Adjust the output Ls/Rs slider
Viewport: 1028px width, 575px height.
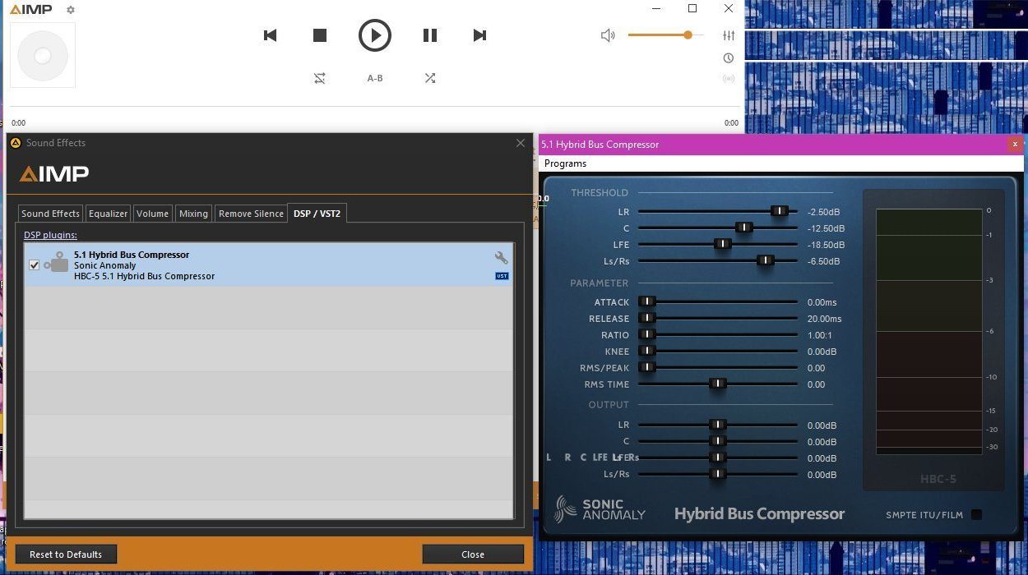tap(718, 475)
